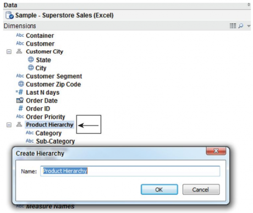Click the globe icon beside Customer Zip Code
The width and height of the screenshot is (253, 213).
(21, 84)
